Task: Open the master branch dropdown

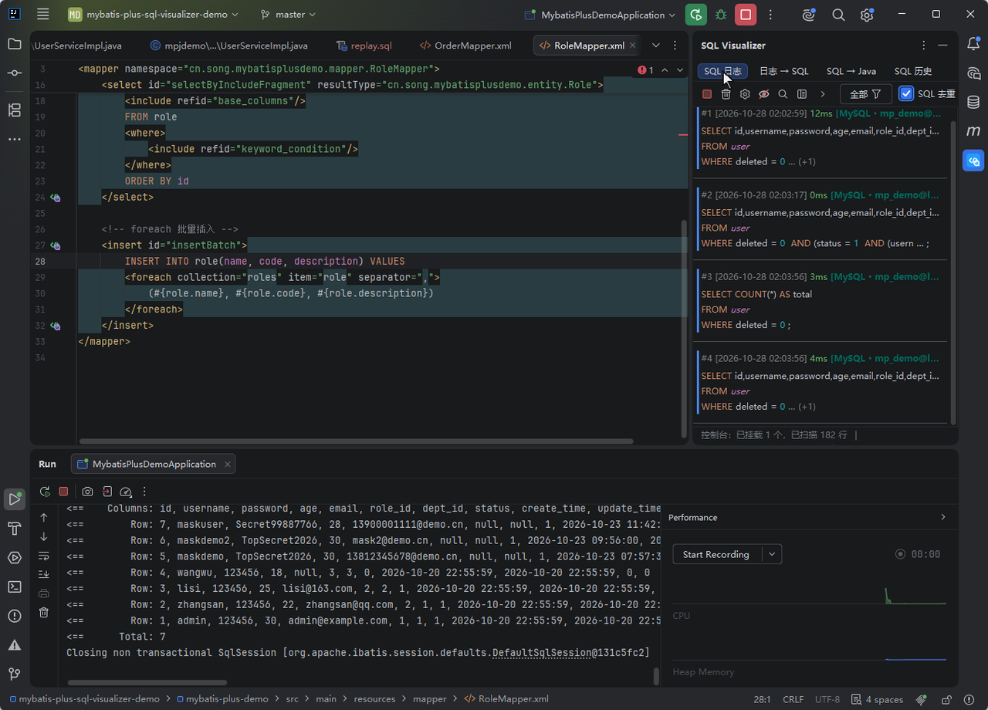Action: (x=289, y=15)
